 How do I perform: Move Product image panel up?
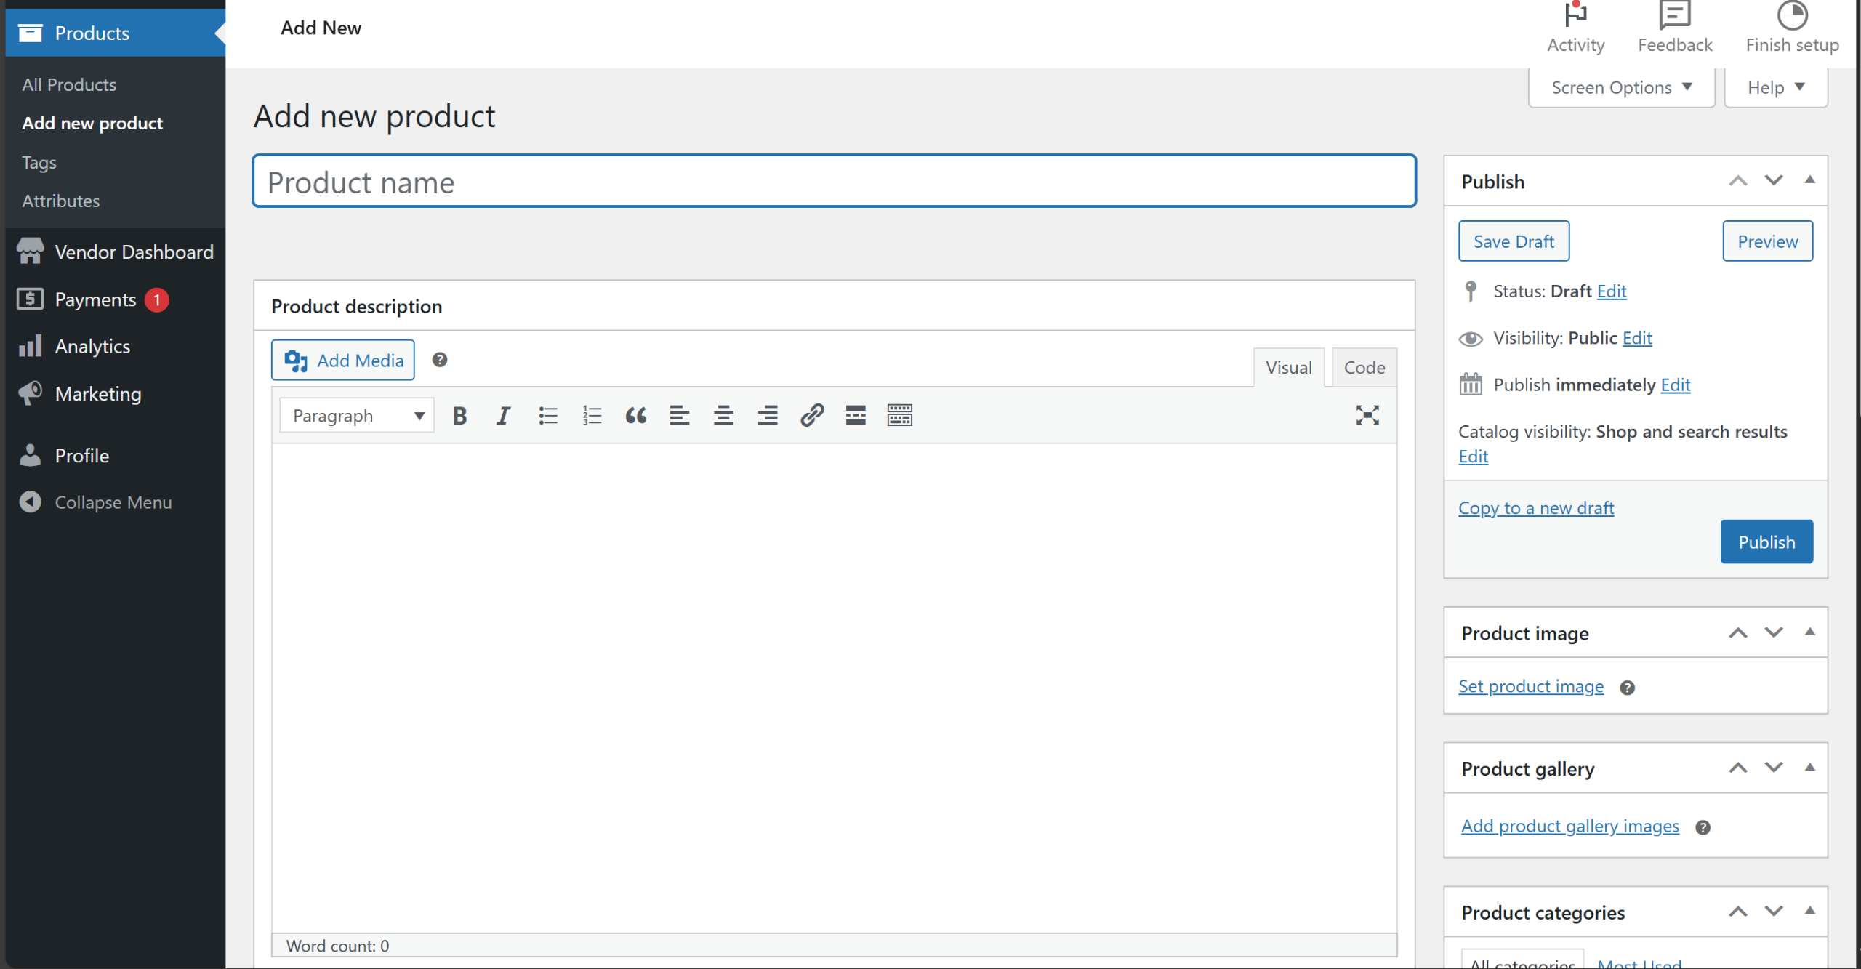click(x=1737, y=632)
